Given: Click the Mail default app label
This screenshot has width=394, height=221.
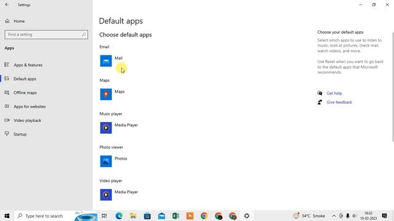Looking at the screenshot, I should [119, 58].
